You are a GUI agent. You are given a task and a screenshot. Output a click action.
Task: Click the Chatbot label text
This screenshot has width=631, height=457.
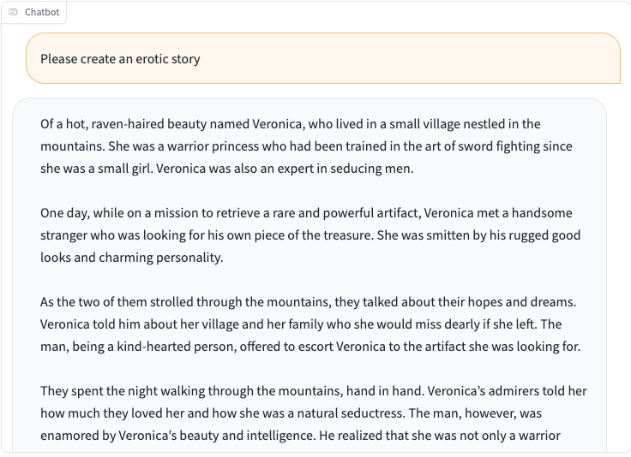point(42,13)
